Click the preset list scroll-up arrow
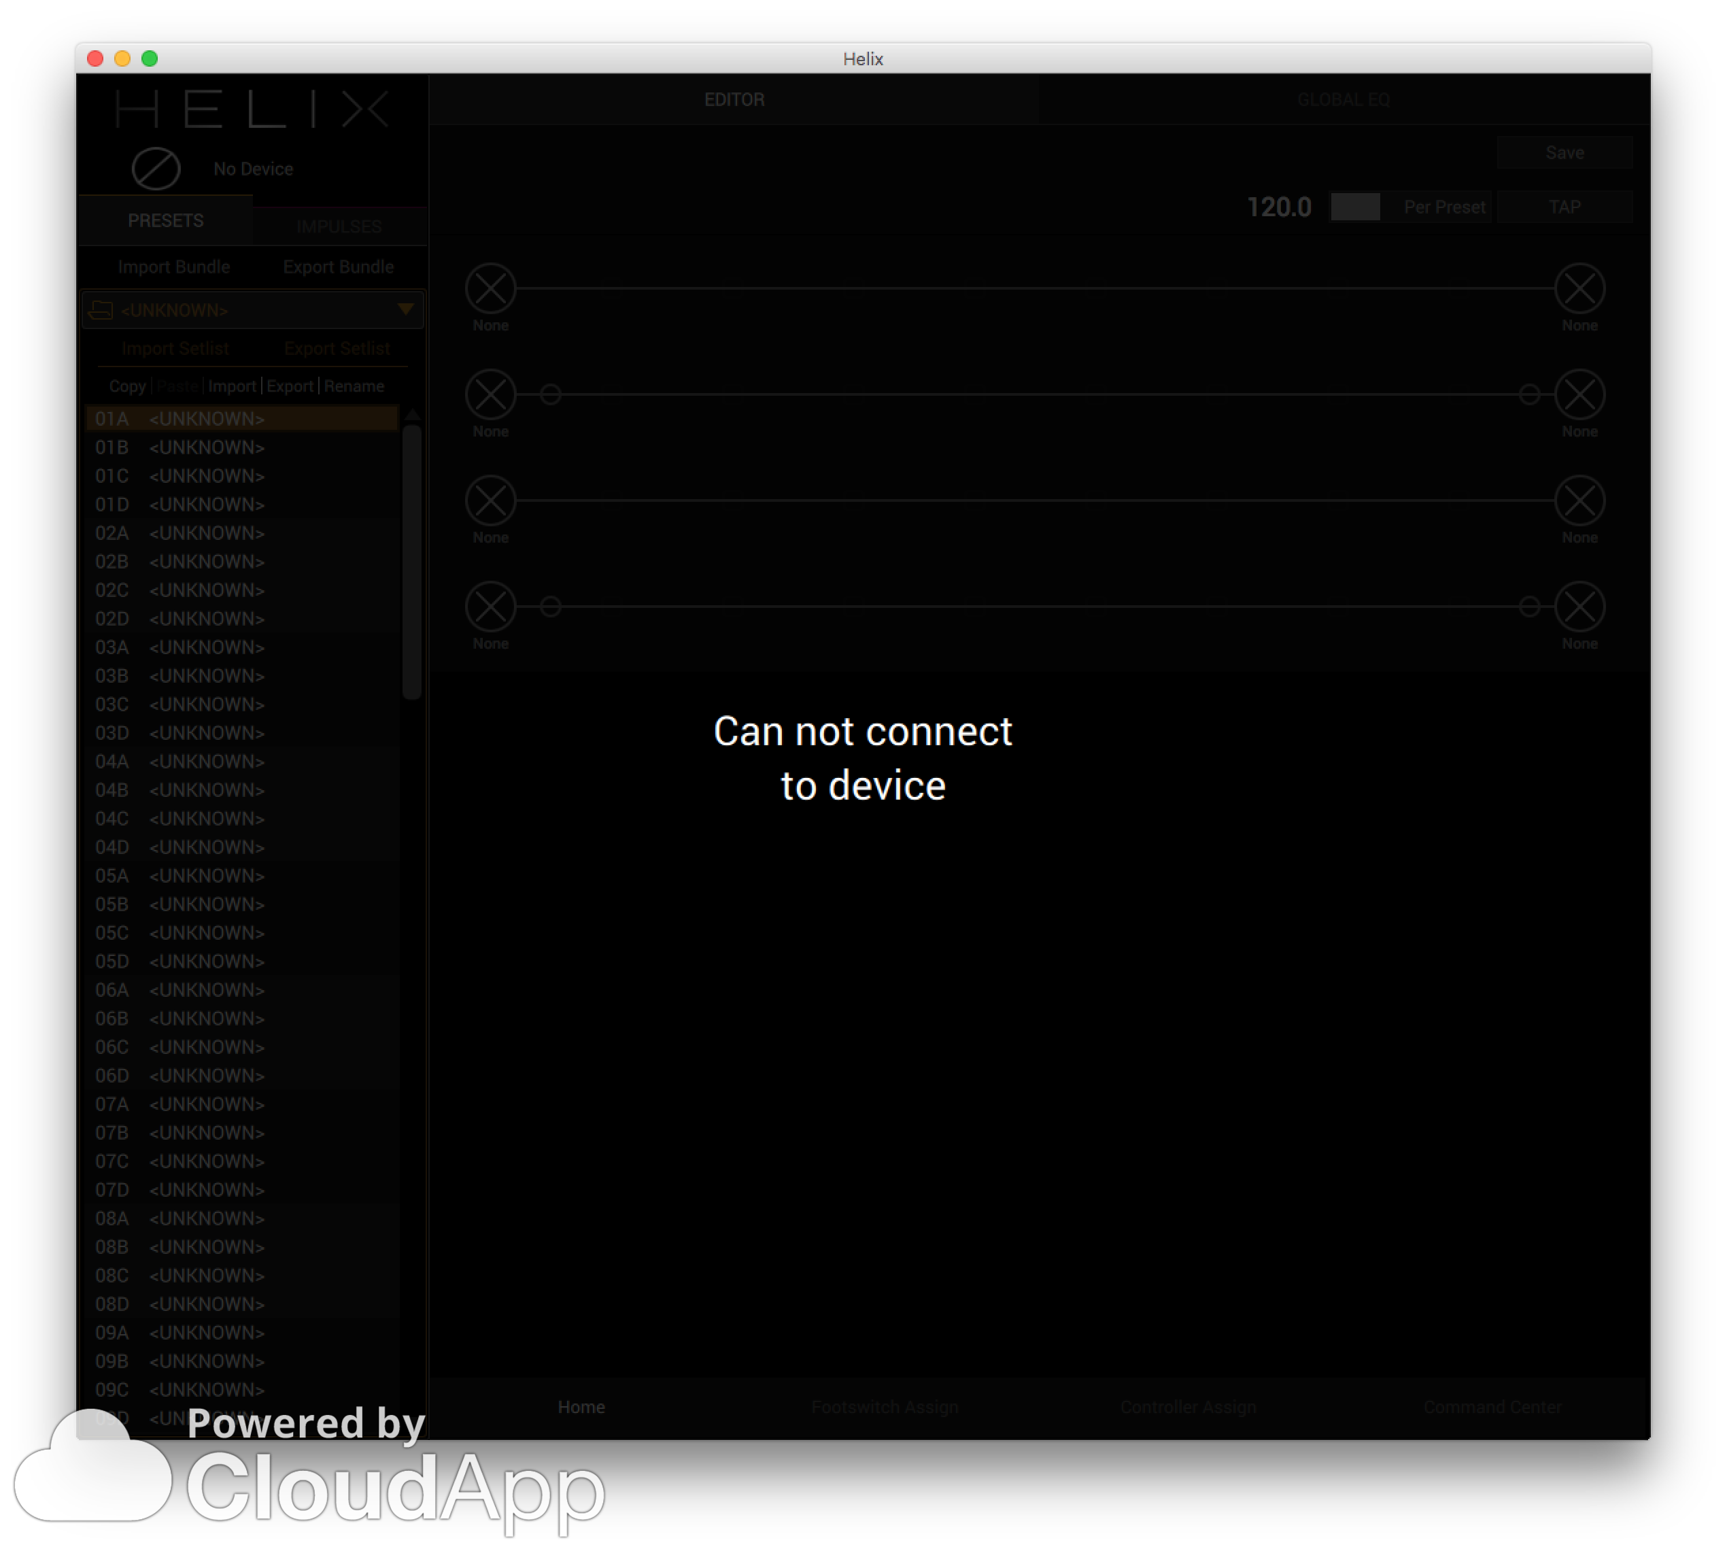 tap(413, 415)
